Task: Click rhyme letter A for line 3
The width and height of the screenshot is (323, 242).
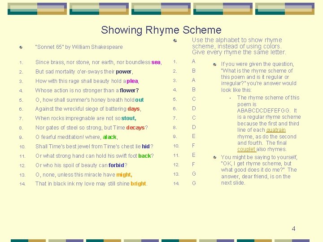Action: coord(194,80)
